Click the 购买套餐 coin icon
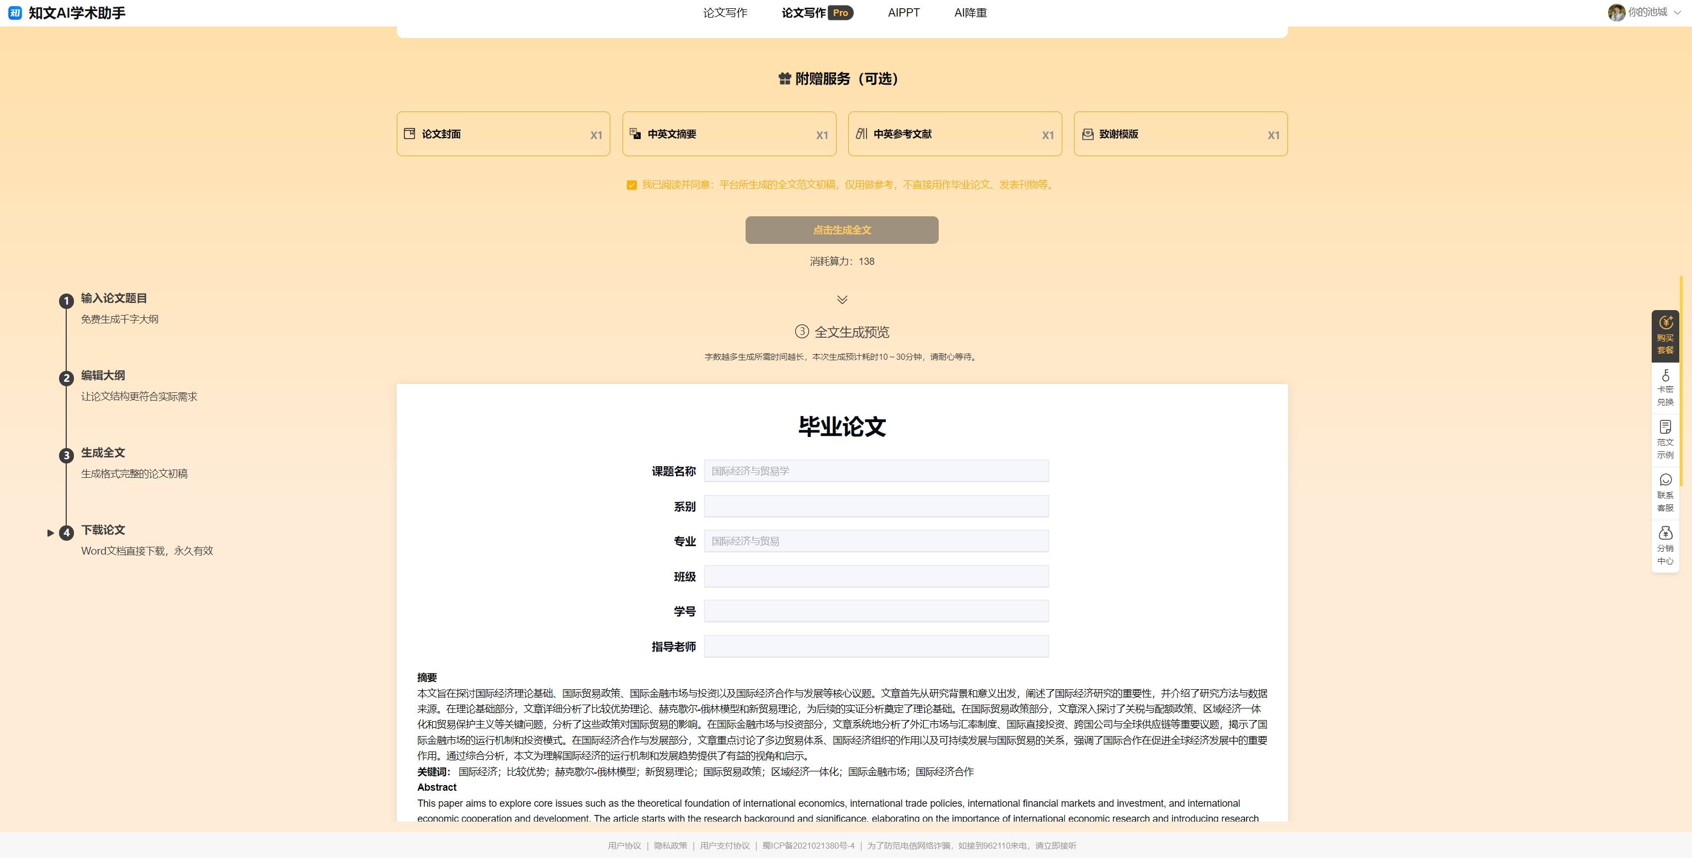The height and width of the screenshot is (858, 1692). [1665, 323]
